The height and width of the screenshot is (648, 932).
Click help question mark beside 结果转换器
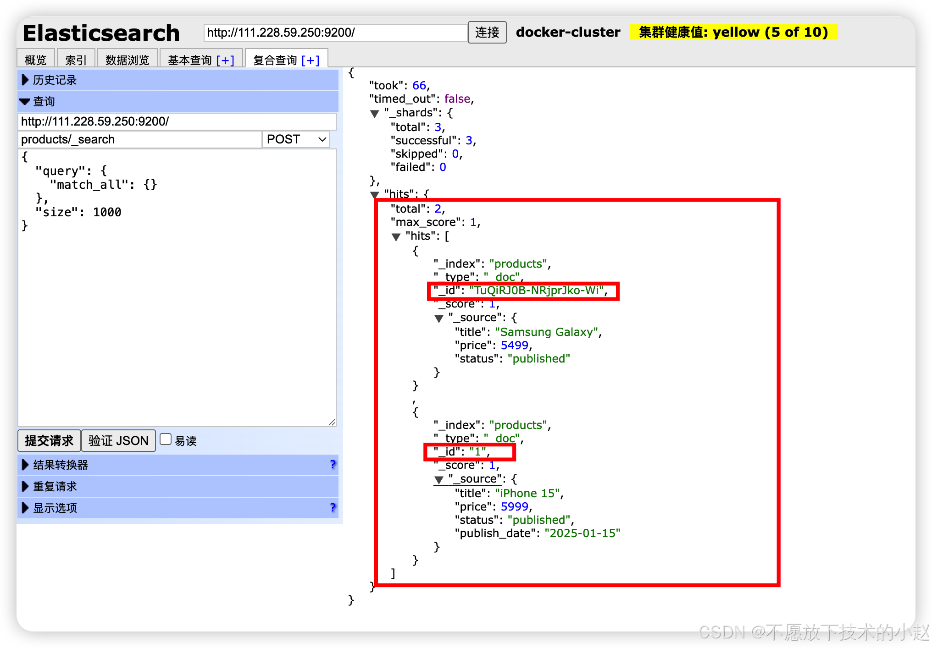333,465
